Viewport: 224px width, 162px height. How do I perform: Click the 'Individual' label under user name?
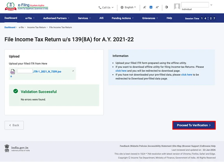tap(187, 9)
